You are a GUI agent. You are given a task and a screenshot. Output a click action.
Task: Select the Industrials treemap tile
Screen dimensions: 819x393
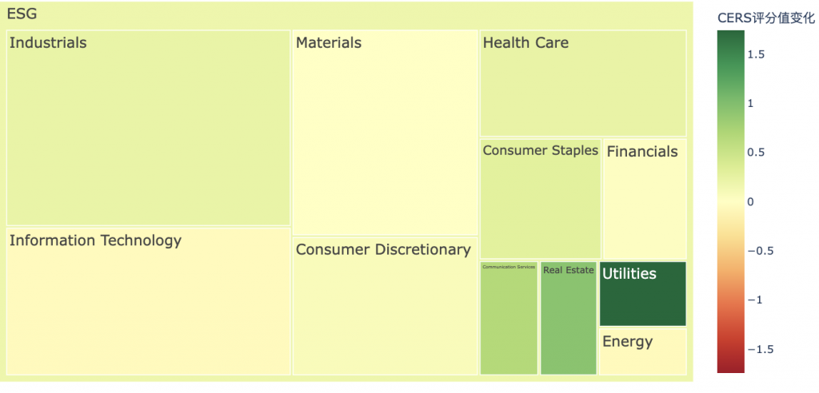pos(148,128)
